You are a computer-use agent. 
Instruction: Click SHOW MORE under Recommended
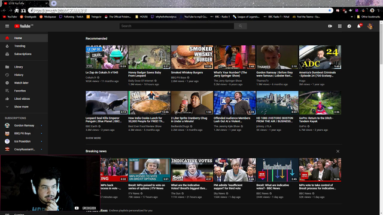click(x=93, y=138)
